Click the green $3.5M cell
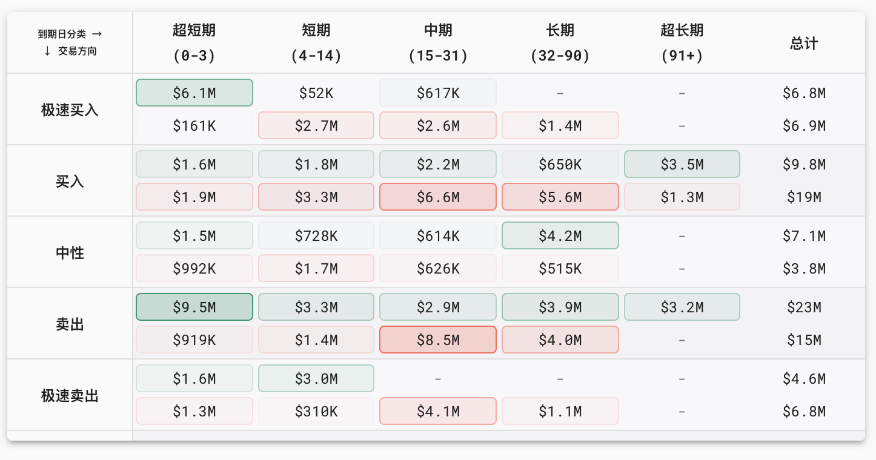 tap(682, 164)
